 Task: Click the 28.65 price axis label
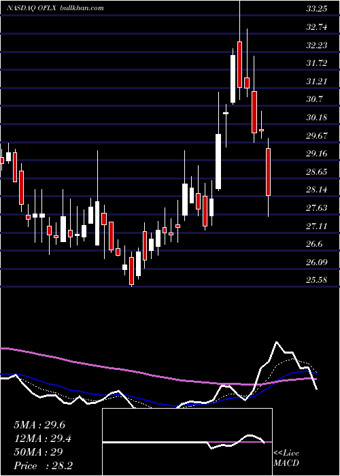point(317,172)
